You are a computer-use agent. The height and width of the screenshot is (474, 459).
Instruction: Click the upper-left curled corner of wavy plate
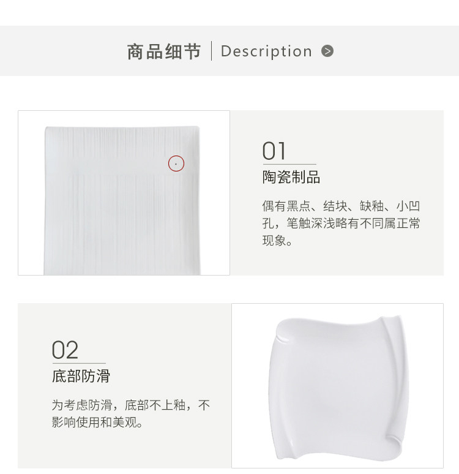click(283, 331)
